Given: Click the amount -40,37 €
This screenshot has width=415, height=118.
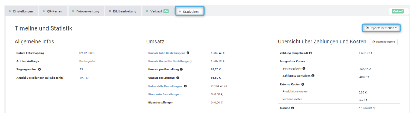Looking at the screenshot, I should point(364,77).
